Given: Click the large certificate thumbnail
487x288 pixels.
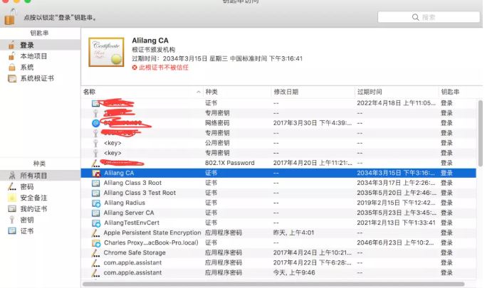Looking at the screenshot, I should (x=106, y=52).
